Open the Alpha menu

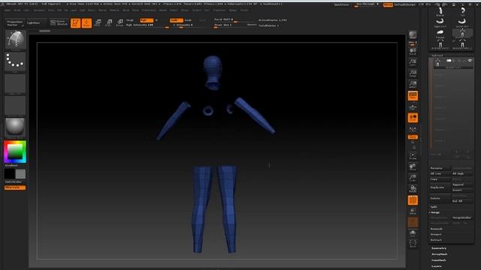(8, 10)
